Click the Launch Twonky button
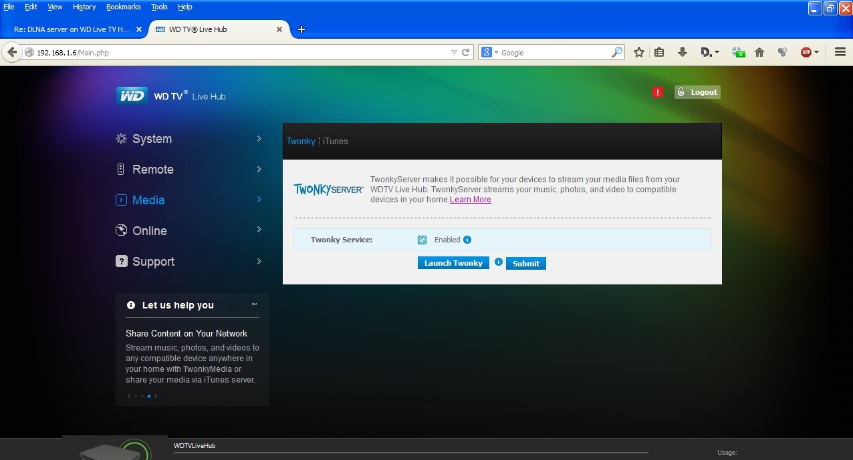The height and width of the screenshot is (460, 853). pos(453,263)
